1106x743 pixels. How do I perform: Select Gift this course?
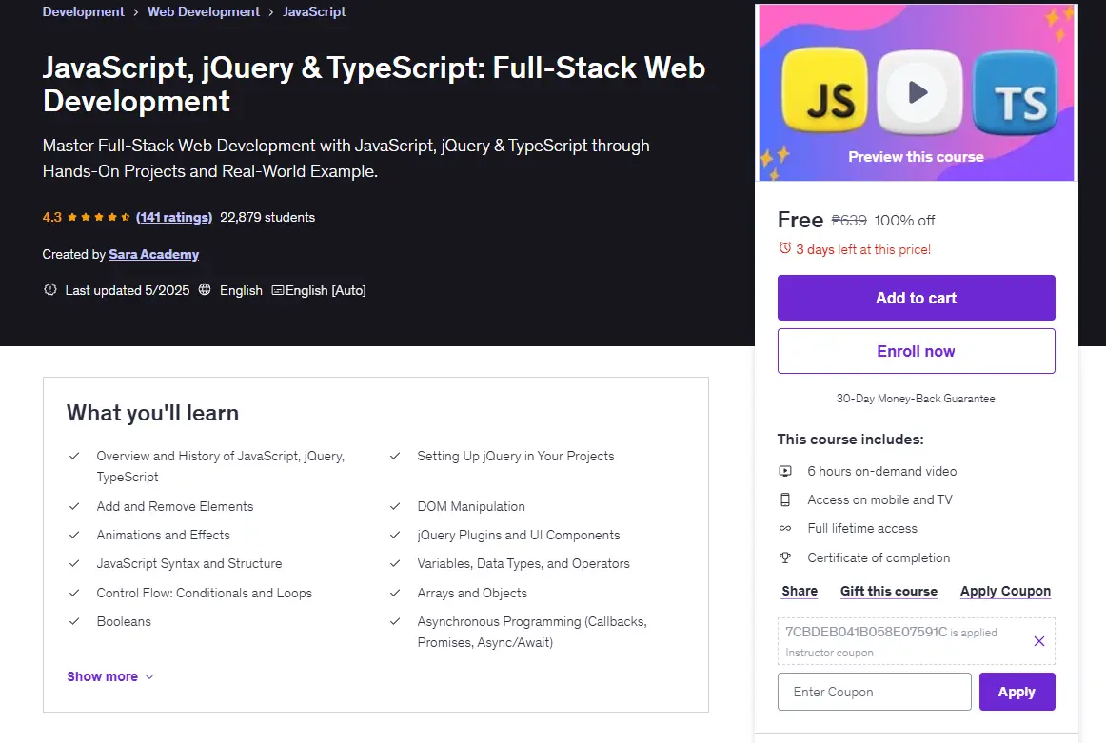[889, 591]
